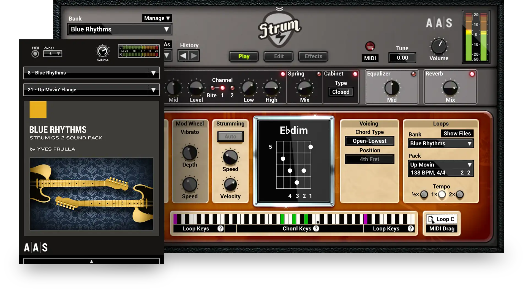The height and width of the screenshot is (289, 523).
Task: Click the History forward arrow
Action: click(194, 56)
